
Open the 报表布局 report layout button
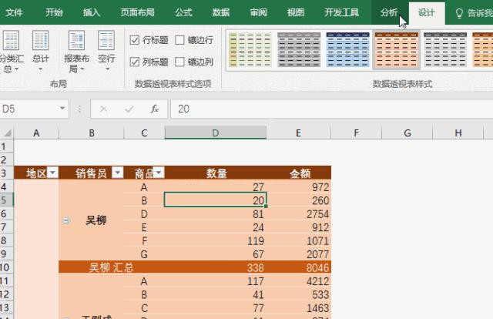click(76, 52)
